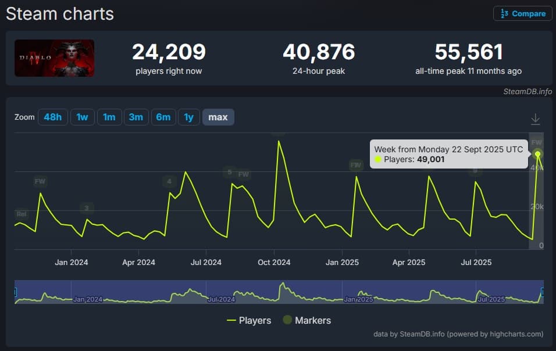Set zoom to 1m

pos(109,117)
